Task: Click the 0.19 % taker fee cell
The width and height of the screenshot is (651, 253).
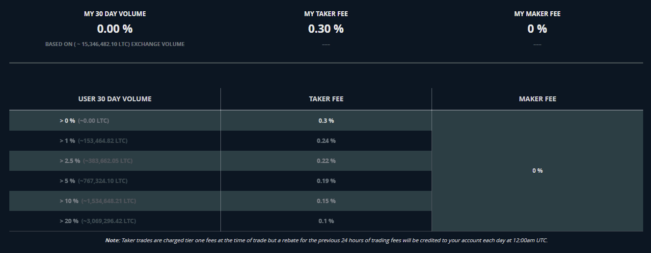Action: 326,181
